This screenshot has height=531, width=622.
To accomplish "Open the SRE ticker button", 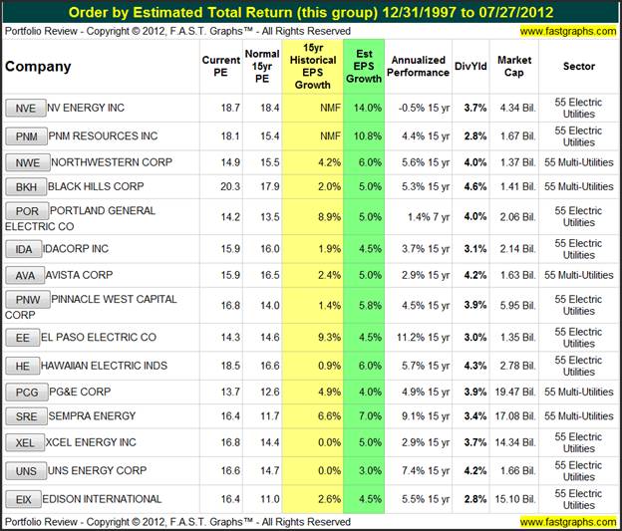I will [x=27, y=416].
